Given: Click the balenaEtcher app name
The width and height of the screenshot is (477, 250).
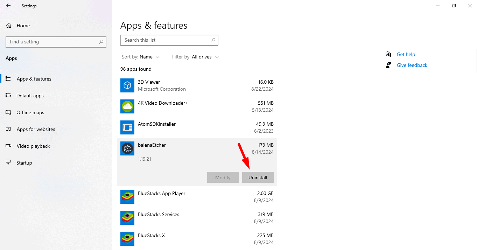Looking at the screenshot, I should 152,145.
